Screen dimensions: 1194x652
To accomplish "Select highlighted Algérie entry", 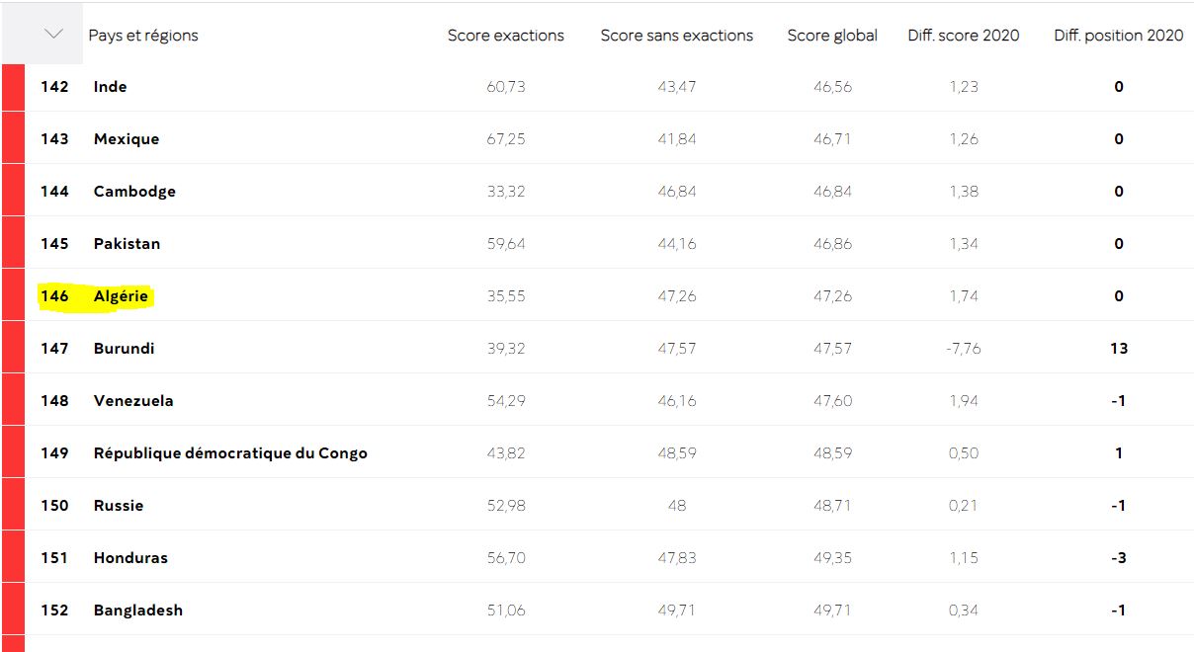I will pyautogui.click(x=121, y=296).
